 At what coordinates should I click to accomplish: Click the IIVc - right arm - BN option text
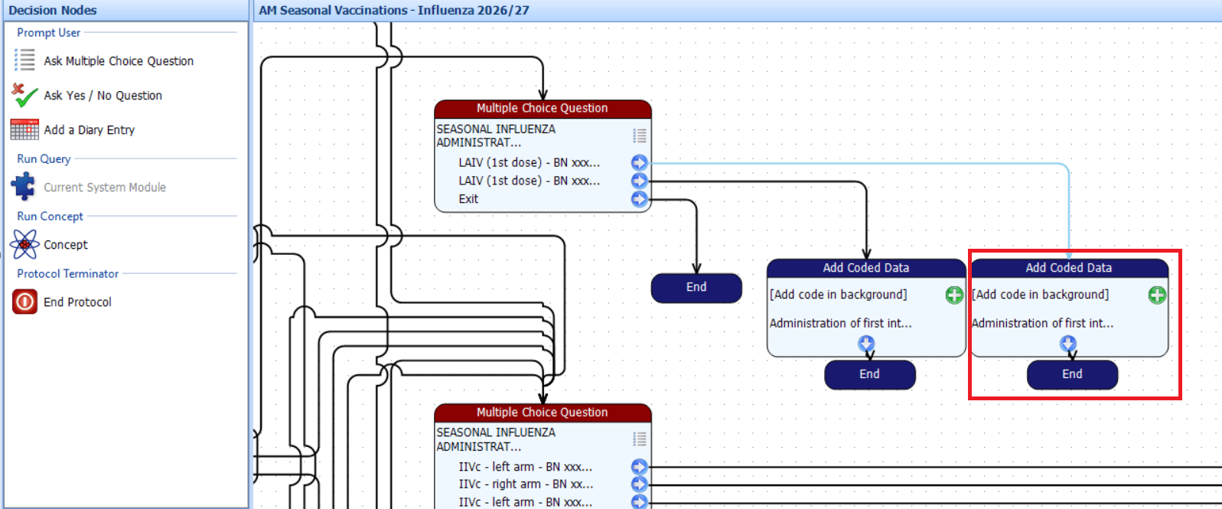click(x=526, y=485)
